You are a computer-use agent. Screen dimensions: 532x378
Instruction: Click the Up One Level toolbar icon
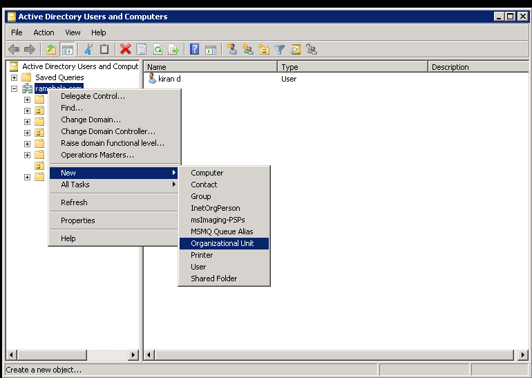click(51, 50)
